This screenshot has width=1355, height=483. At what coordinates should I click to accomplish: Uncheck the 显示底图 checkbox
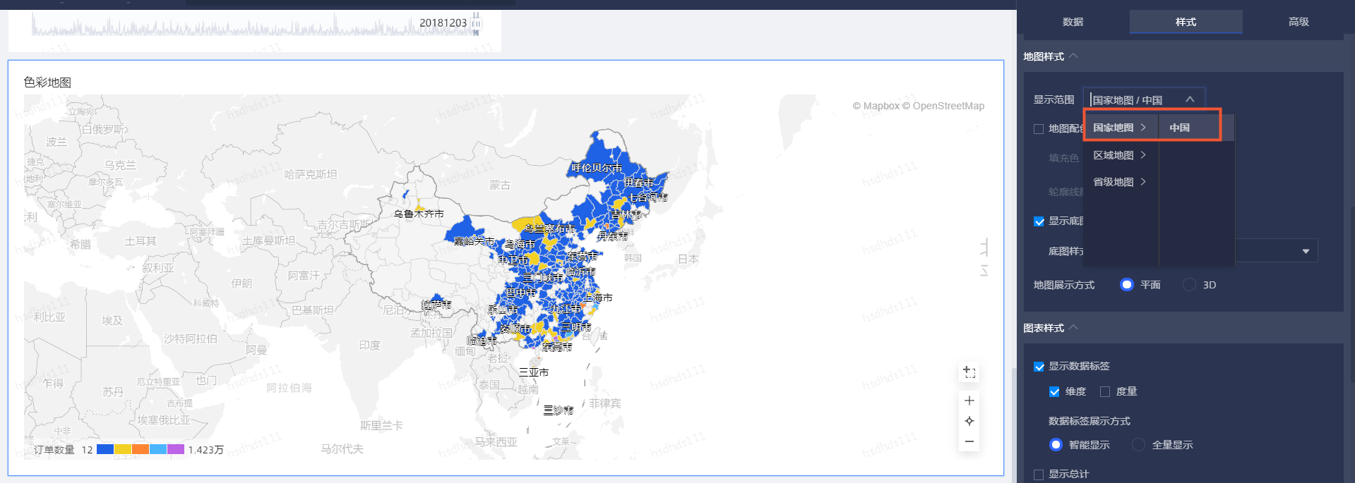tap(1039, 221)
